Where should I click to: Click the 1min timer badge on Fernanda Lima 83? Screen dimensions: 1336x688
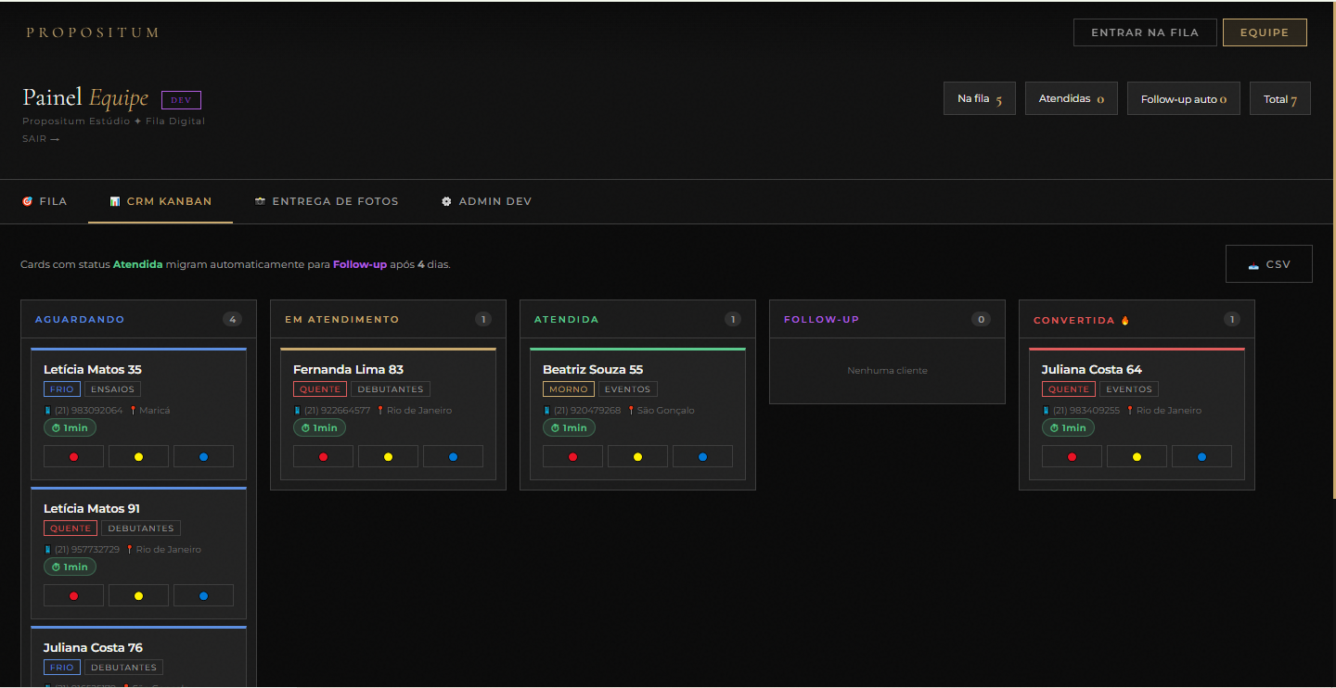(x=319, y=427)
